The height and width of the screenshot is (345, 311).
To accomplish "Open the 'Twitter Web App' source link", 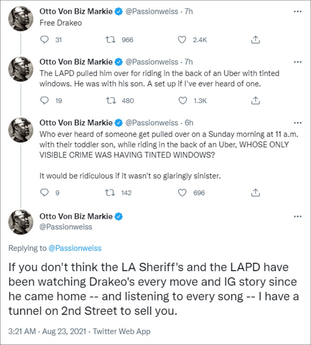I will tap(121, 331).
